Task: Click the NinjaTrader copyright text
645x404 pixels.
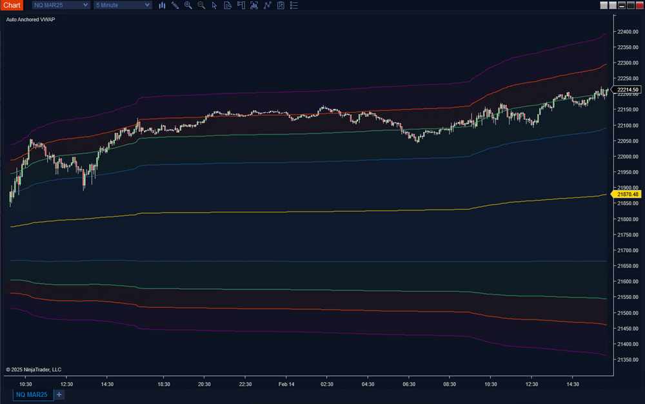Action: point(32,369)
